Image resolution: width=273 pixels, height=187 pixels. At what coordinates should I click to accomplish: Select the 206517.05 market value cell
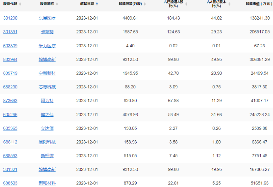pyautogui.click(x=260, y=32)
